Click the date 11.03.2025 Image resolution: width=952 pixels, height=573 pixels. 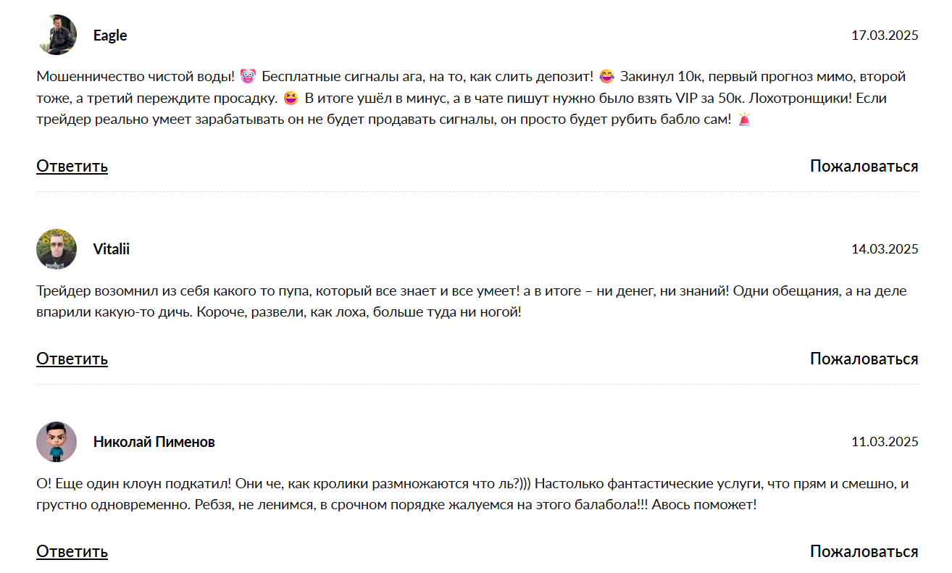[885, 442]
